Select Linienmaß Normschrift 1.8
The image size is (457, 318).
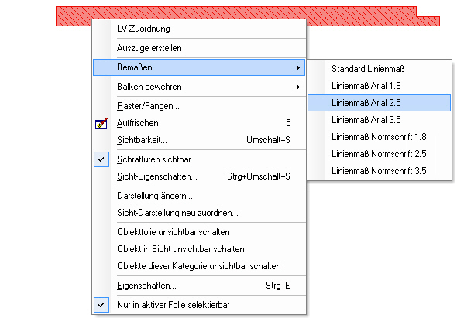pos(380,137)
